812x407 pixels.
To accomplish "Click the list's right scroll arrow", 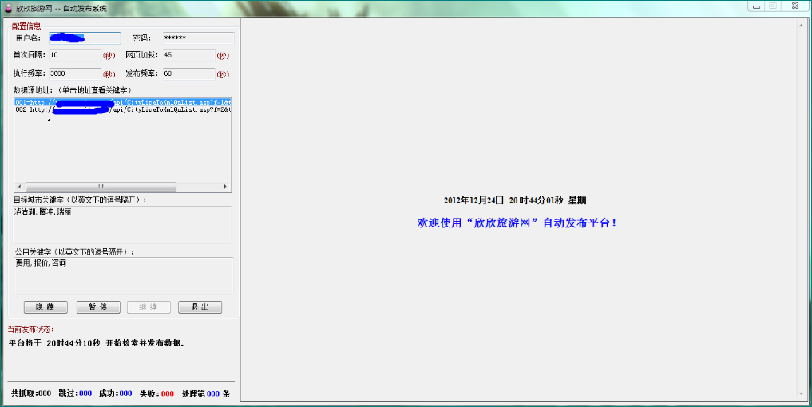I will (225, 187).
